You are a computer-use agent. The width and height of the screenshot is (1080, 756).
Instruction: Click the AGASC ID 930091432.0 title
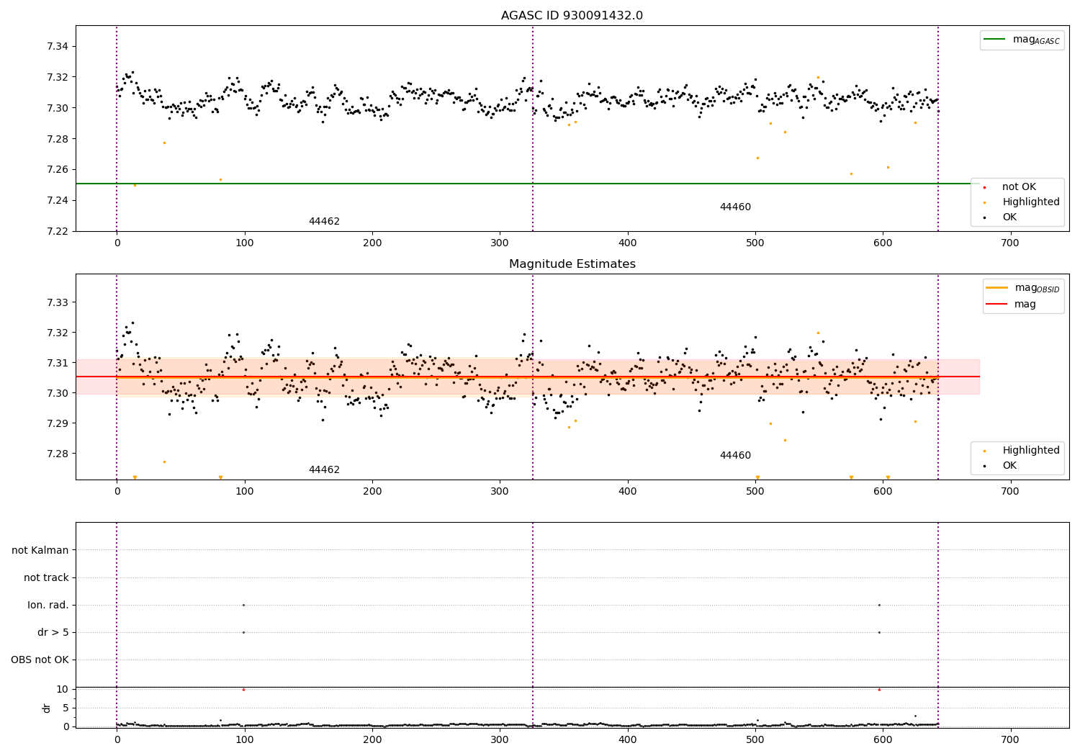[x=572, y=16]
